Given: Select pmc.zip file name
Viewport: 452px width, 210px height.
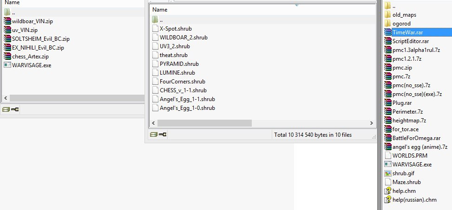Looking at the screenshot, I should pos(402,68).
